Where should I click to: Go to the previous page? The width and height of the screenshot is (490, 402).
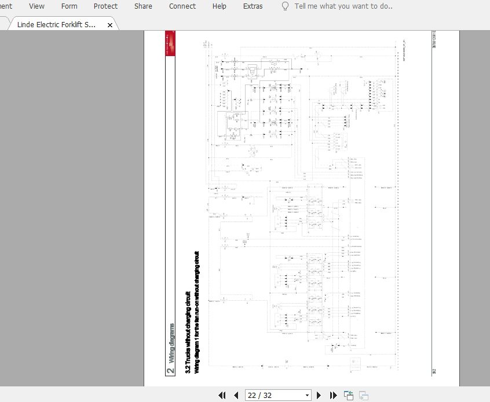click(235, 394)
